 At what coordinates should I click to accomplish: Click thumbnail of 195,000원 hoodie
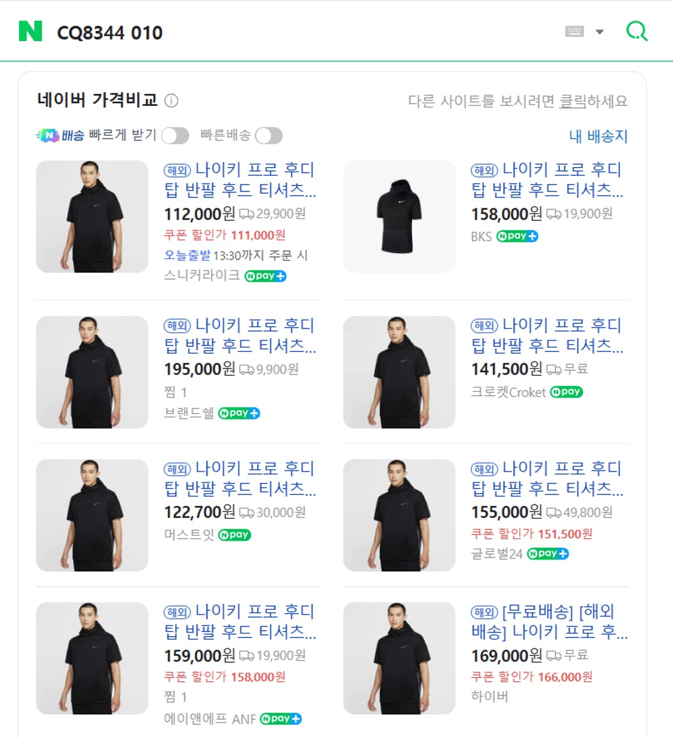[92, 372]
